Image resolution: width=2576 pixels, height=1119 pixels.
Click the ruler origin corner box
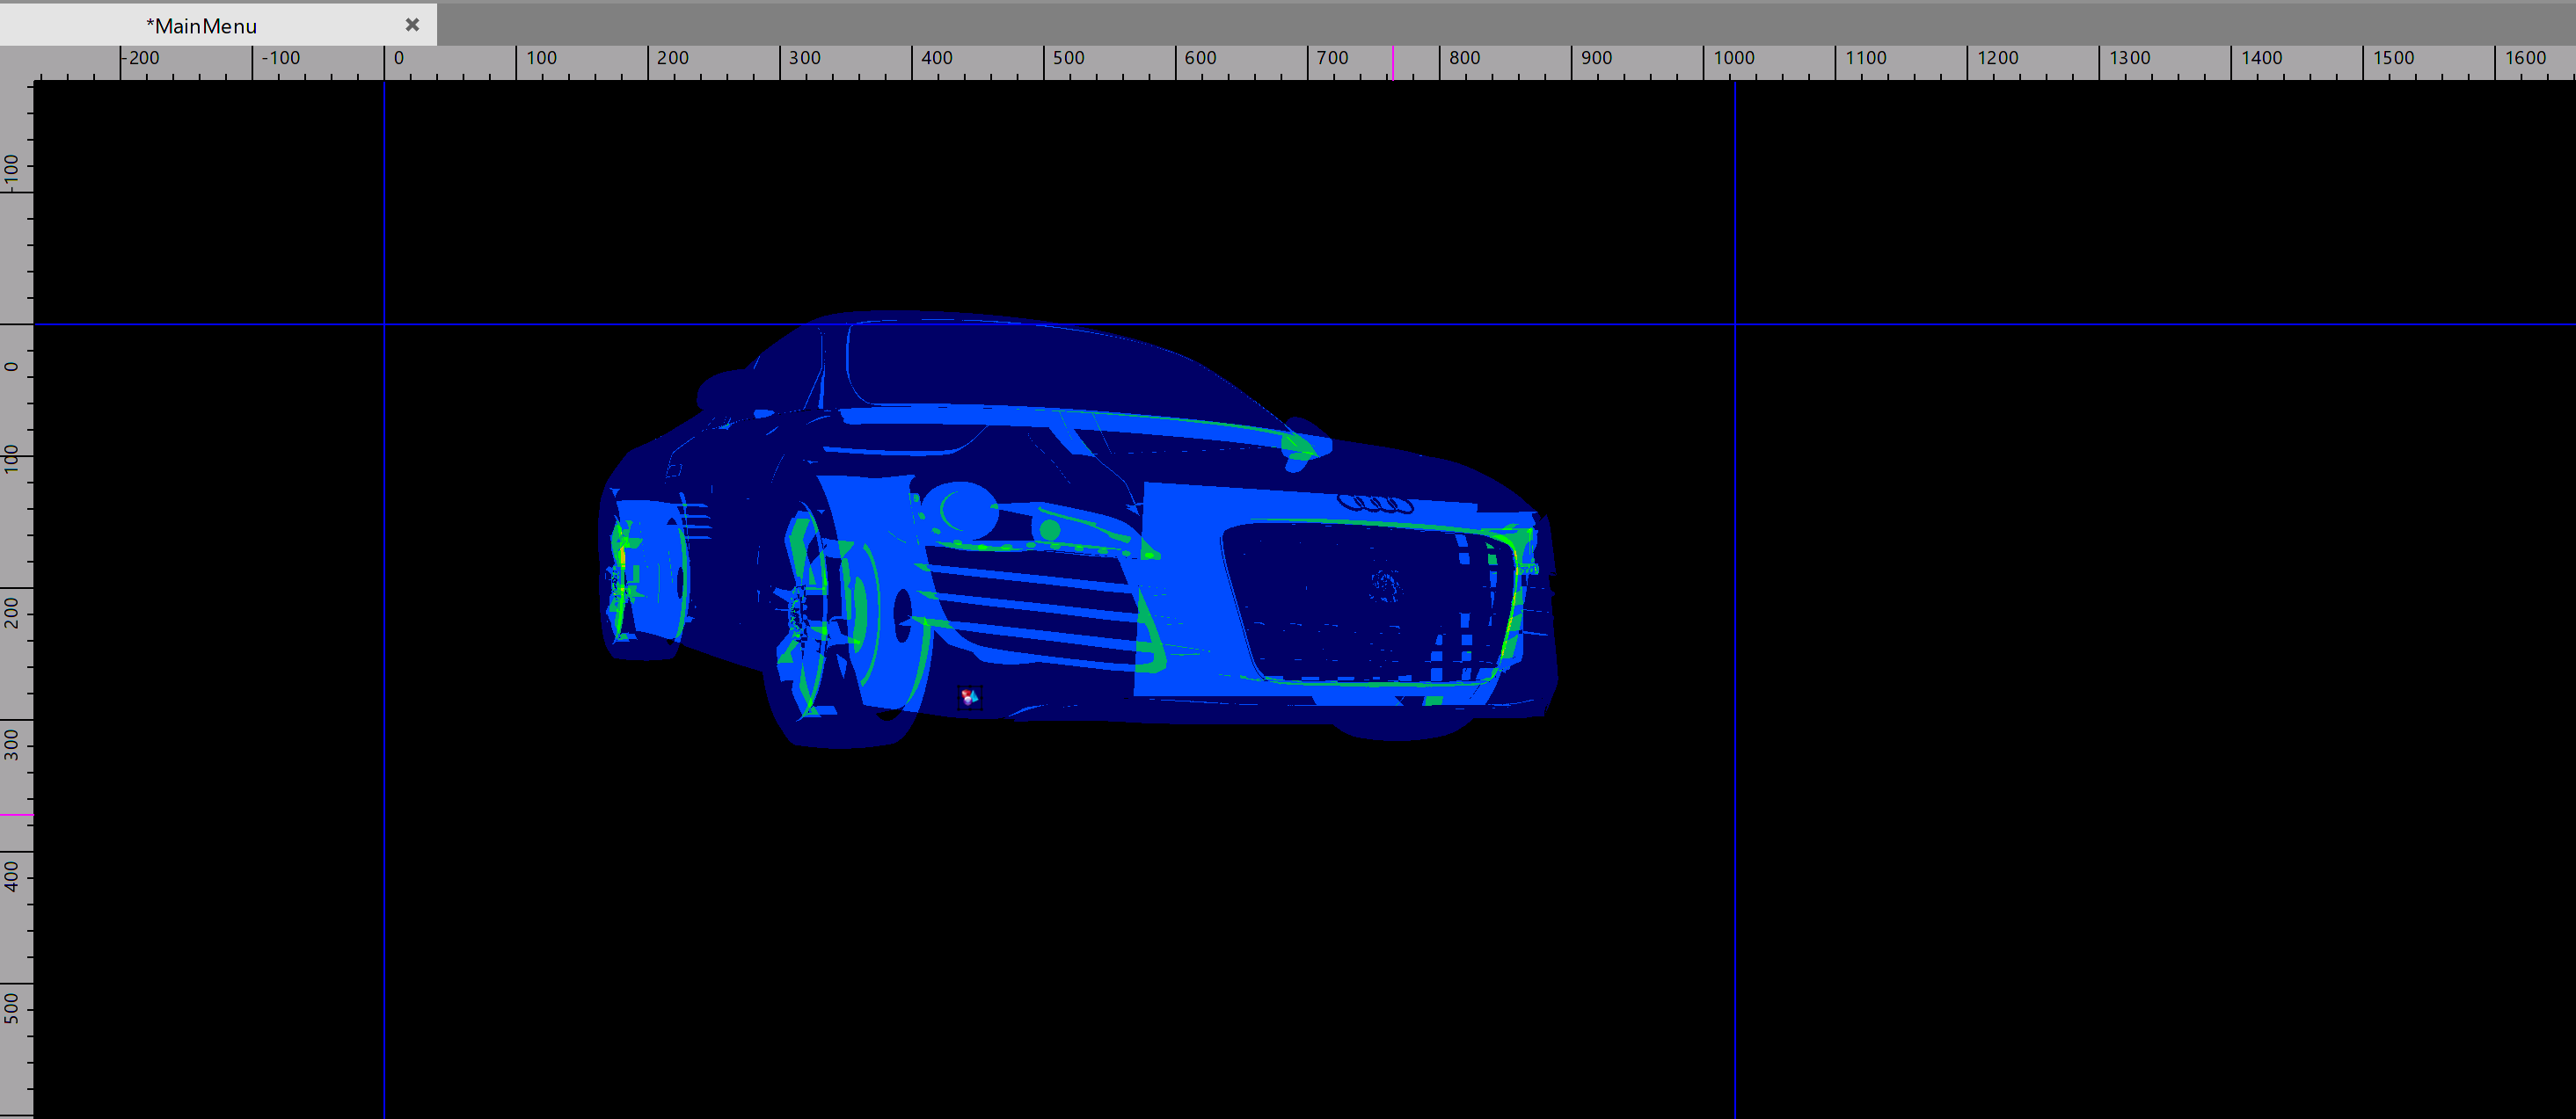(16, 62)
